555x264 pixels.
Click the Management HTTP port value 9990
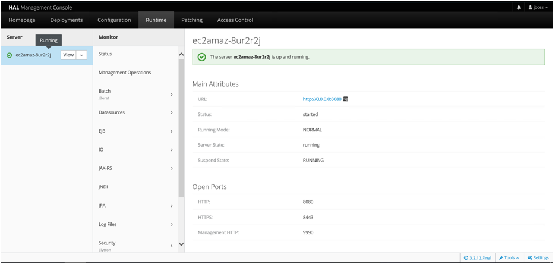click(x=308, y=232)
